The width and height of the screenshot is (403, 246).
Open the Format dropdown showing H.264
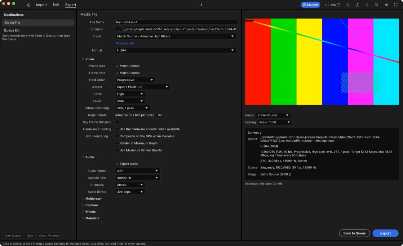click(175, 50)
